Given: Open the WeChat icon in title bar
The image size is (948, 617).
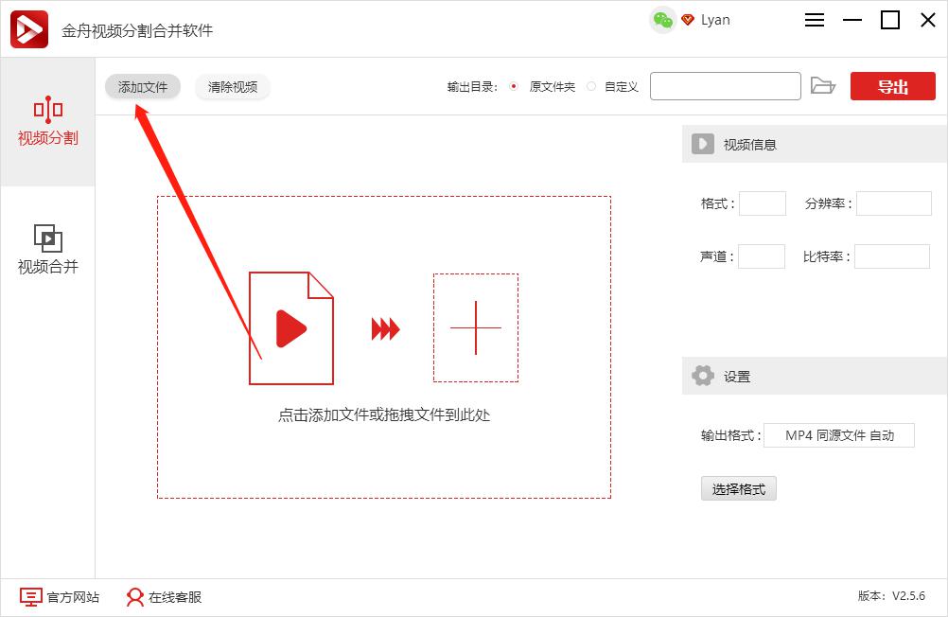Looking at the screenshot, I should (x=662, y=20).
